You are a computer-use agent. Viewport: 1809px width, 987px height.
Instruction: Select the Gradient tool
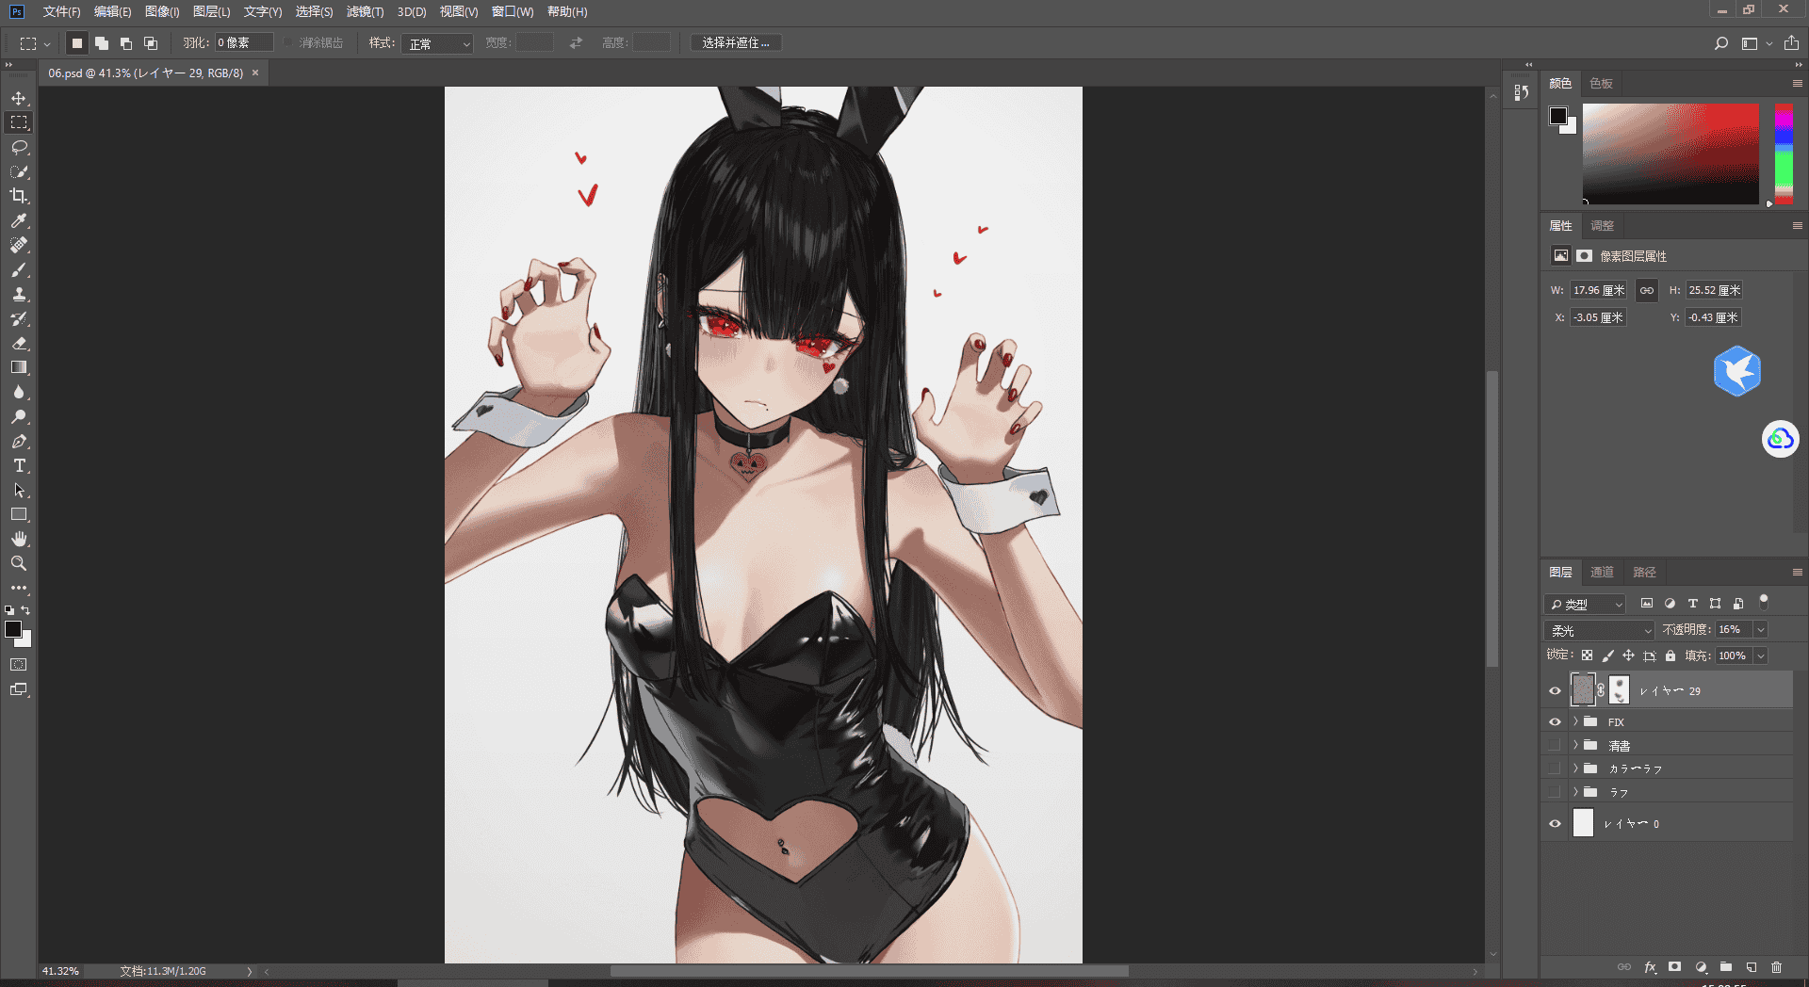pos(19,367)
